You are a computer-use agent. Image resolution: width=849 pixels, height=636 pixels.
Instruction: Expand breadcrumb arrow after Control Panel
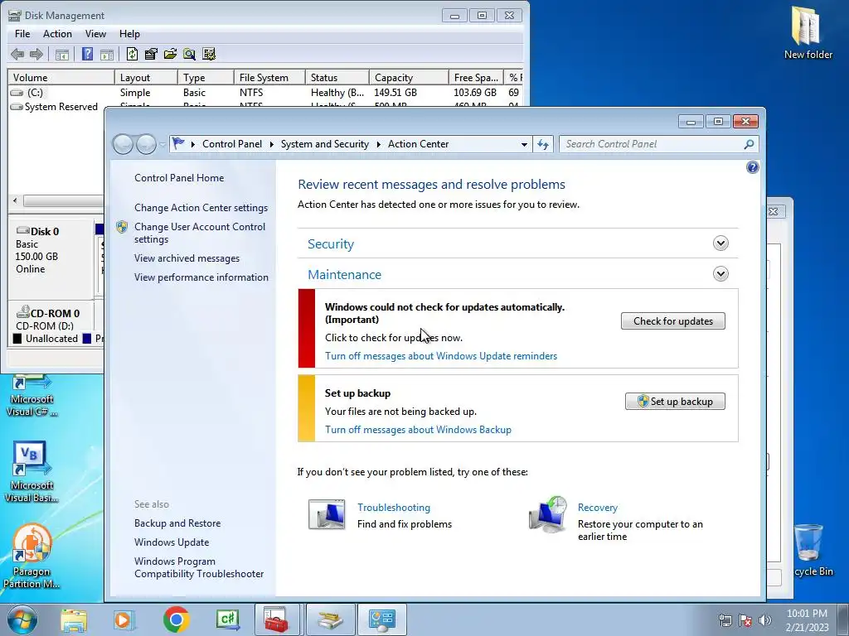pyautogui.click(x=272, y=144)
